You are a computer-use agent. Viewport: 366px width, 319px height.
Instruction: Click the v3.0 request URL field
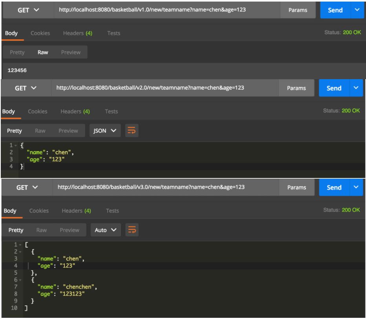[x=165, y=187]
